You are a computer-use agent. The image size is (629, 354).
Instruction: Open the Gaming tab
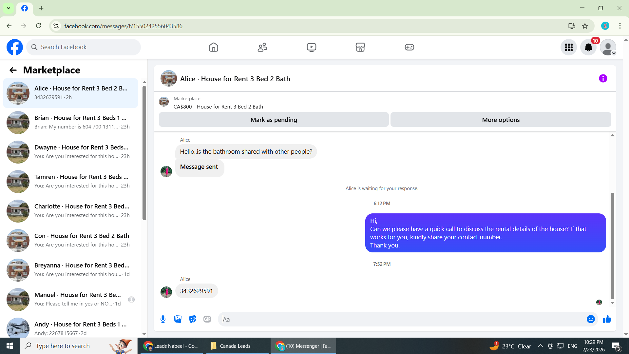coord(409,48)
